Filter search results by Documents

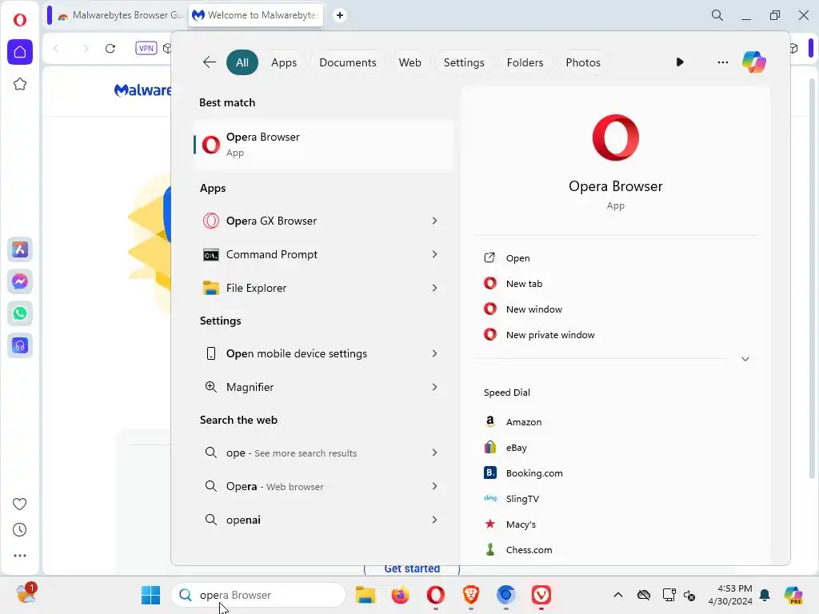click(x=347, y=62)
